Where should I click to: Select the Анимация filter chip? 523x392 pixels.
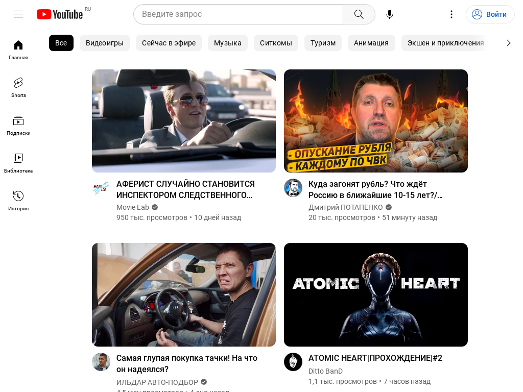click(371, 43)
